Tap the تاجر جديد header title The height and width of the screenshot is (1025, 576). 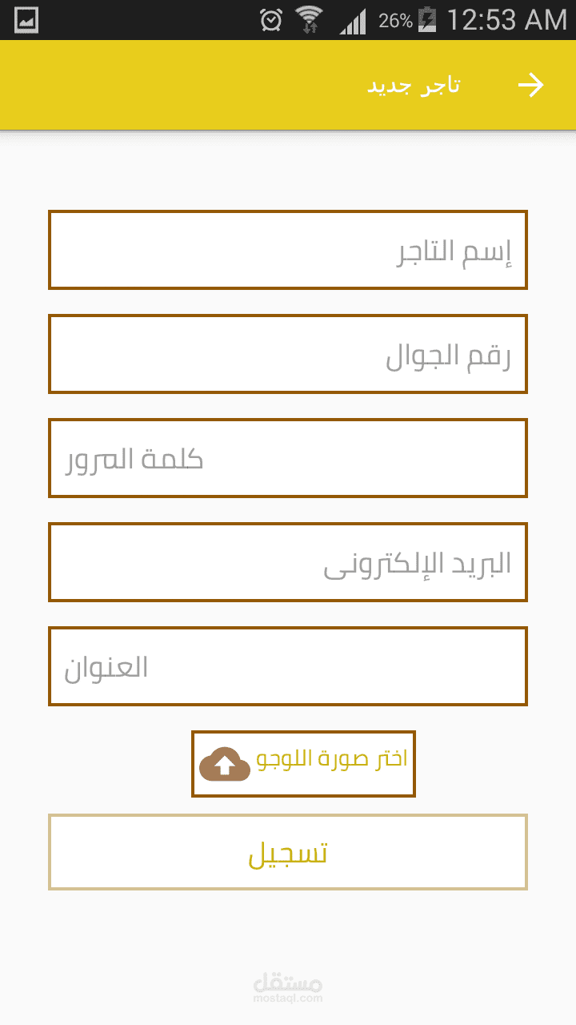pyautogui.click(x=414, y=85)
